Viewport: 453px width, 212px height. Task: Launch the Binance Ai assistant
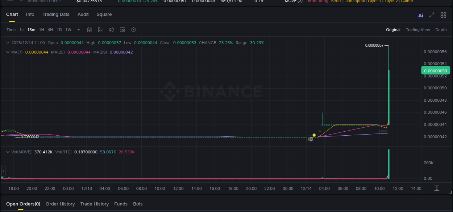[x=421, y=15]
